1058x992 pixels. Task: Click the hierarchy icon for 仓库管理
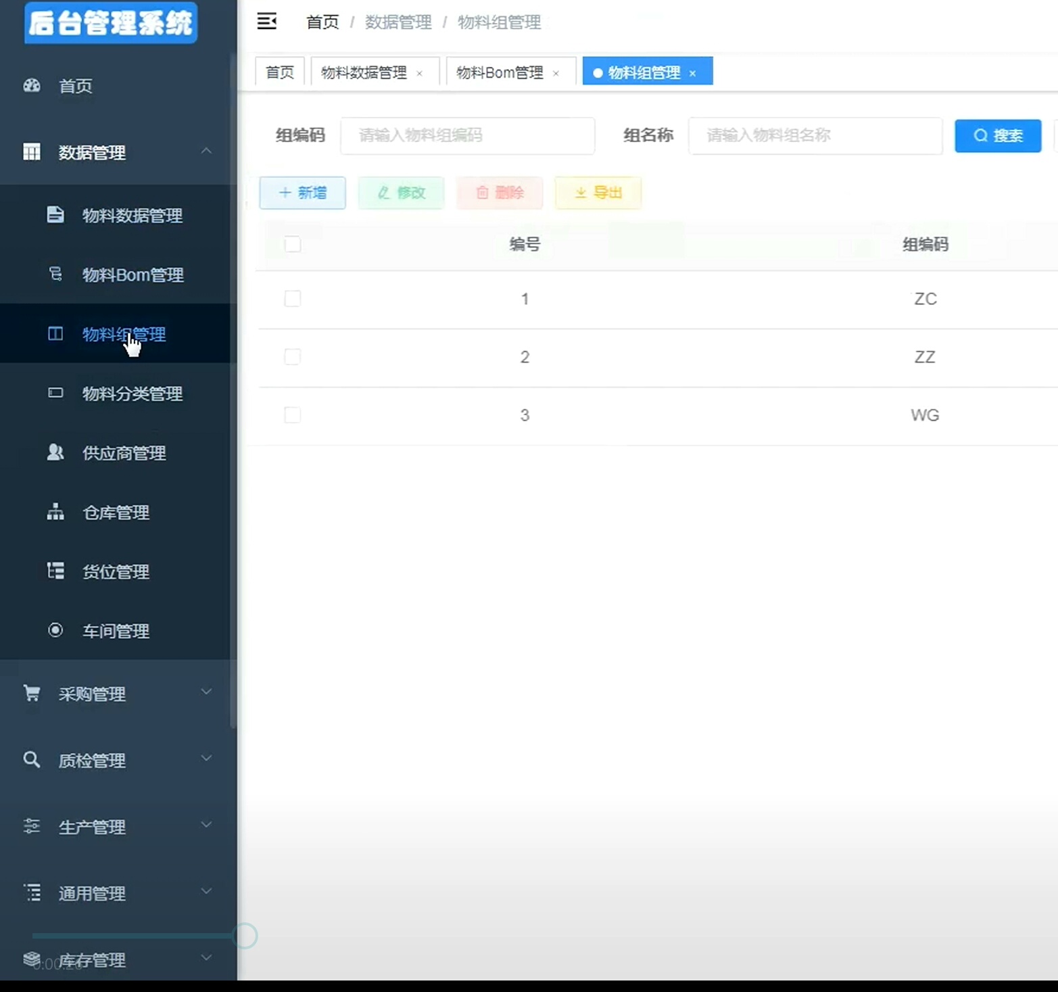(x=55, y=512)
